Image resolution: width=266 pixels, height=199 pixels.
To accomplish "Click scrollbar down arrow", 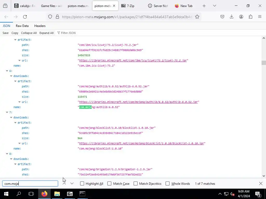I will [264, 176].
